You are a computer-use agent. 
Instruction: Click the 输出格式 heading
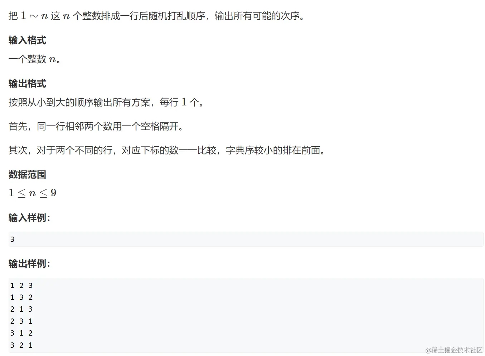pyautogui.click(x=27, y=84)
